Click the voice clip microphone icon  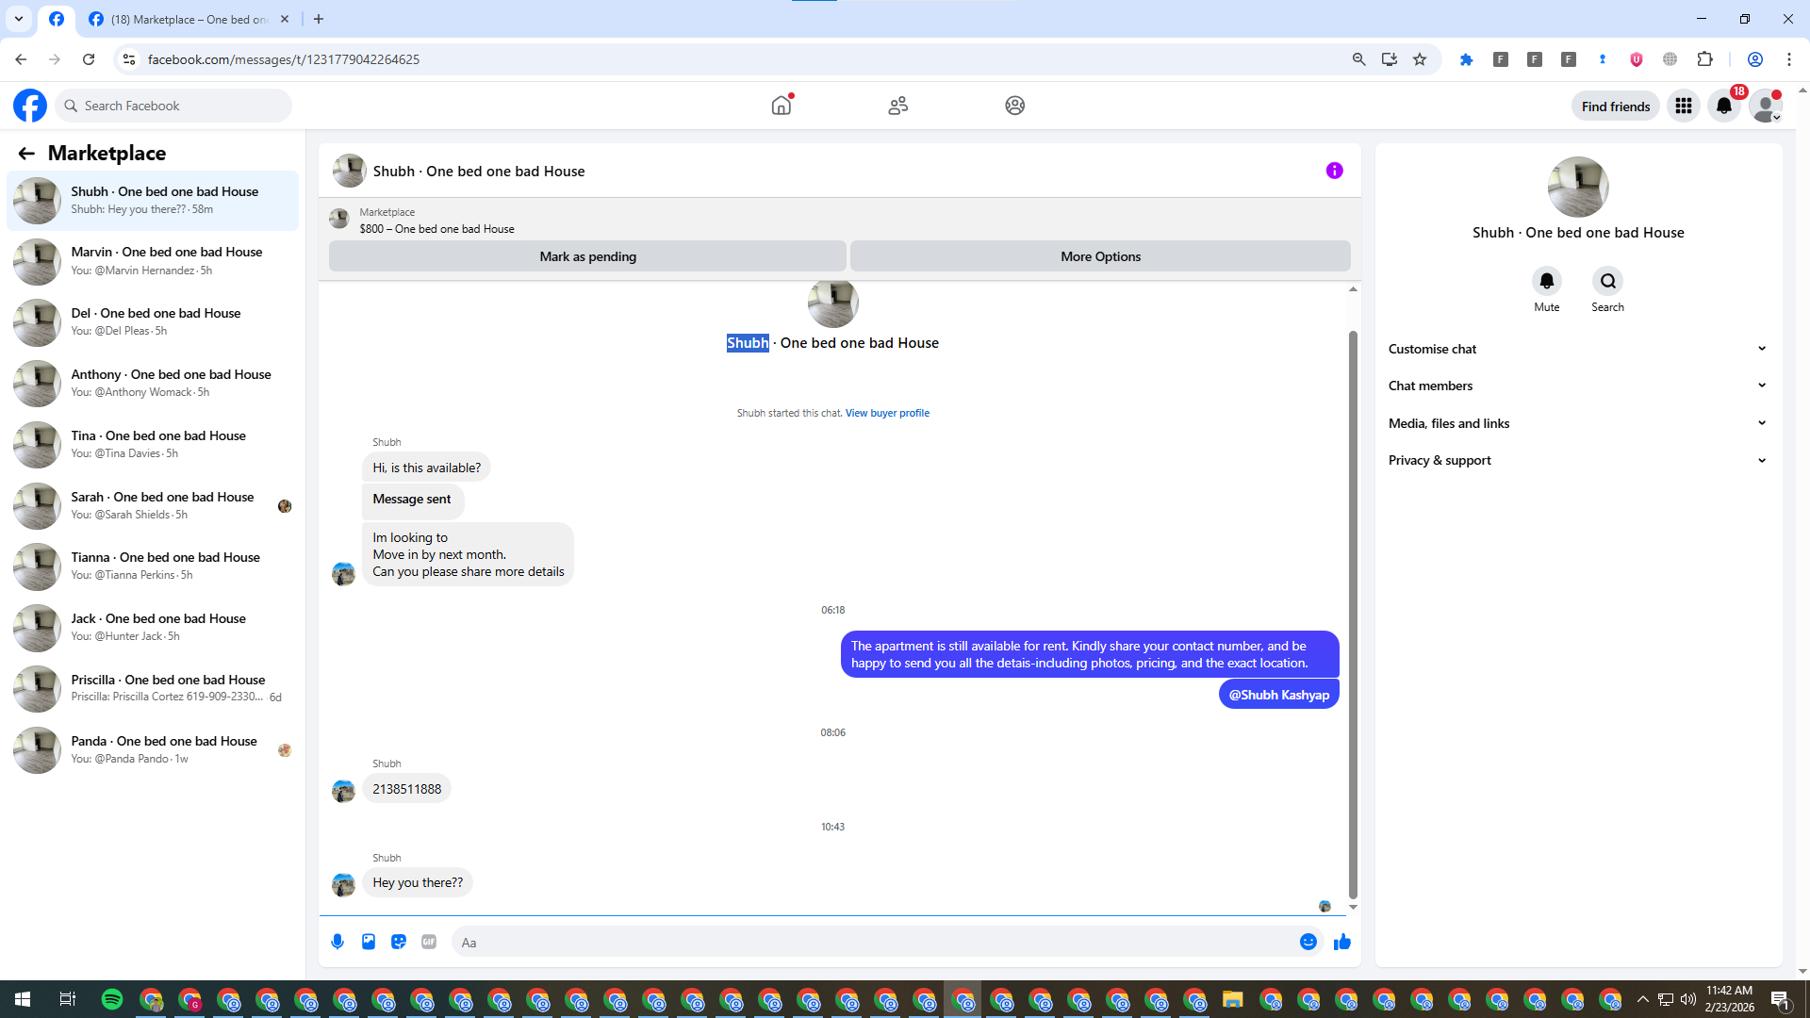pos(337,942)
